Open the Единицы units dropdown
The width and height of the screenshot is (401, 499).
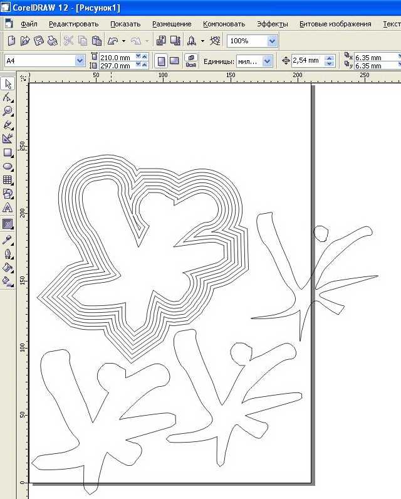[x=268, y=61]
